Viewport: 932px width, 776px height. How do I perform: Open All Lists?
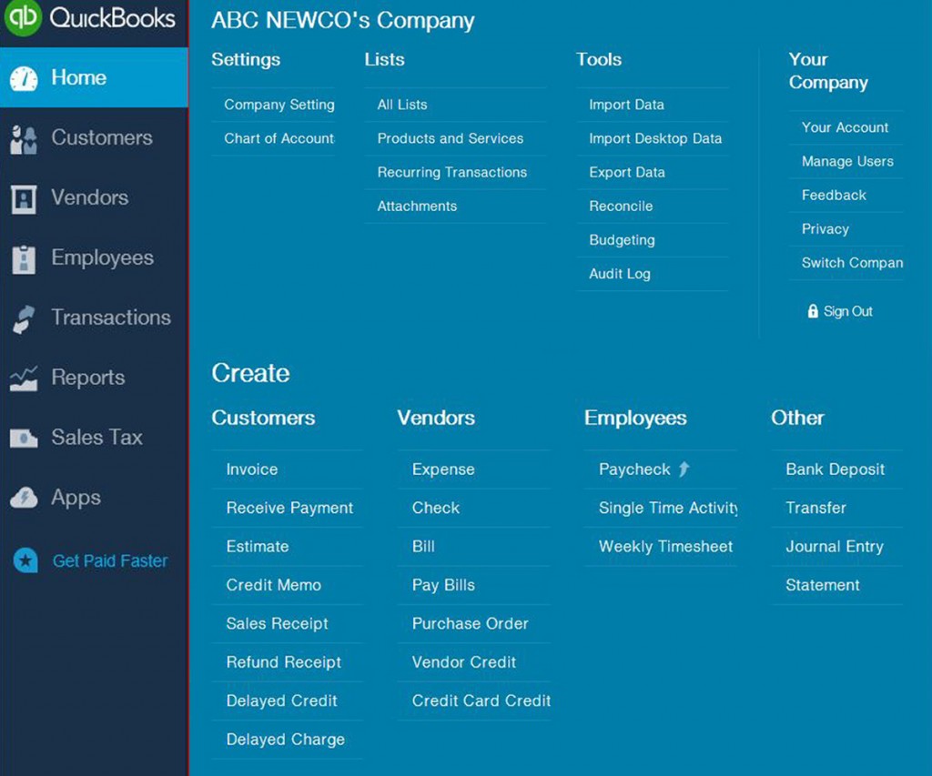pos(402,105)
